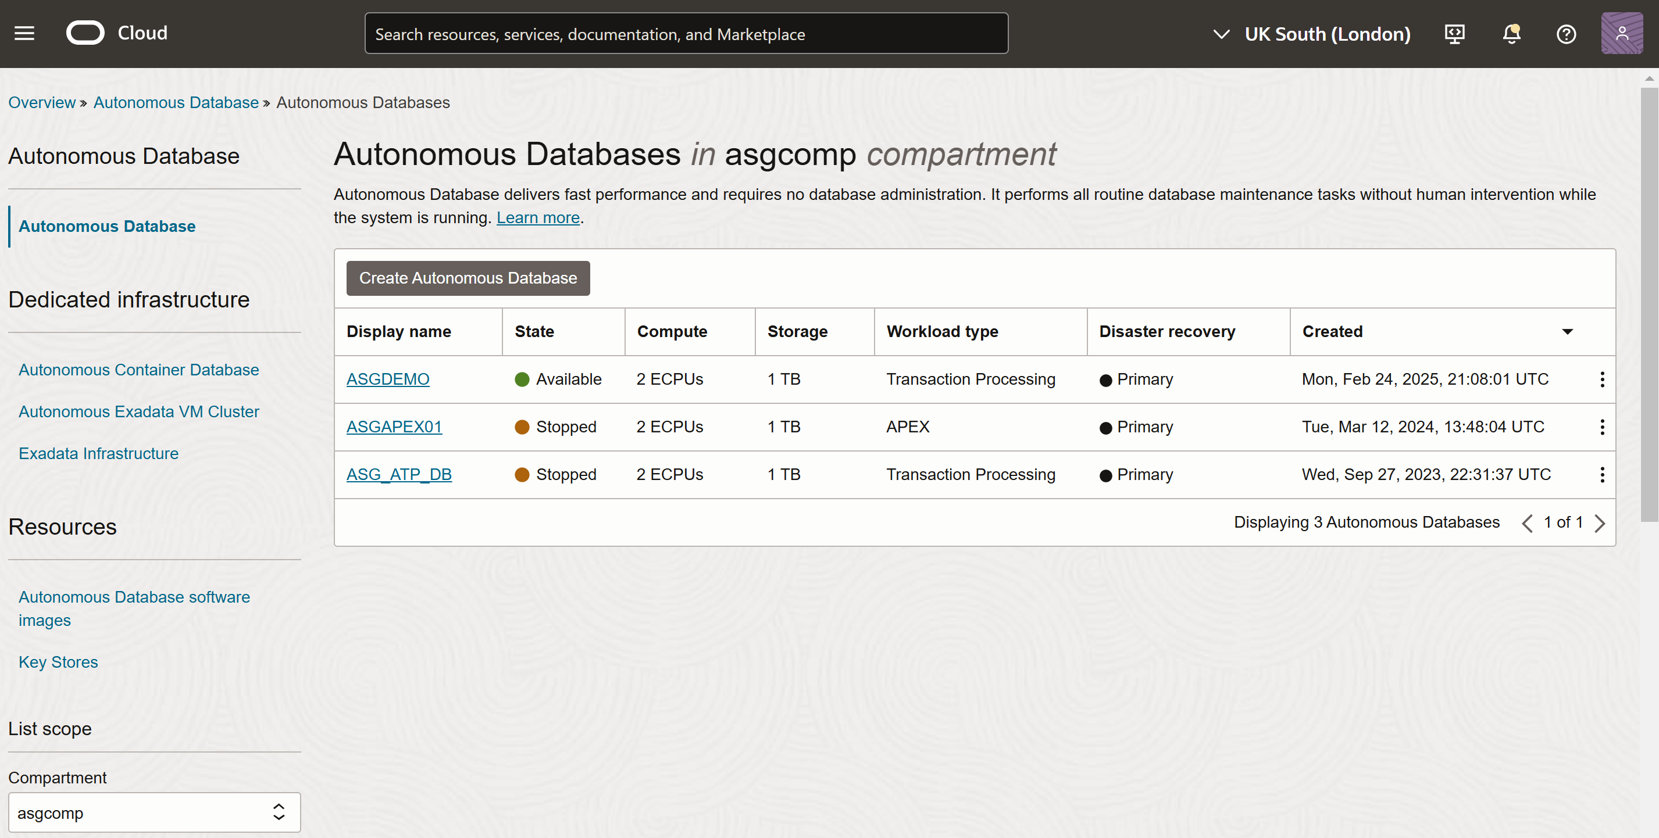Open the ASGDEMO database details
The height and width of the screenshot is (838, 1659).
tap(388, 379)
